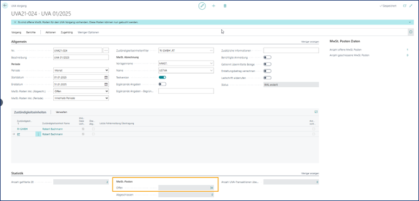
Task: Open the Berichte menu
Action: click(x=31, y=32)
